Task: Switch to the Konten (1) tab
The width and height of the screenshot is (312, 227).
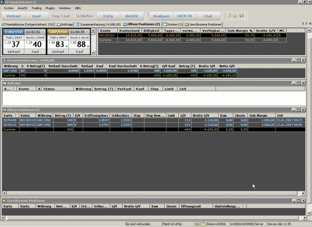Action: point(173,24)
